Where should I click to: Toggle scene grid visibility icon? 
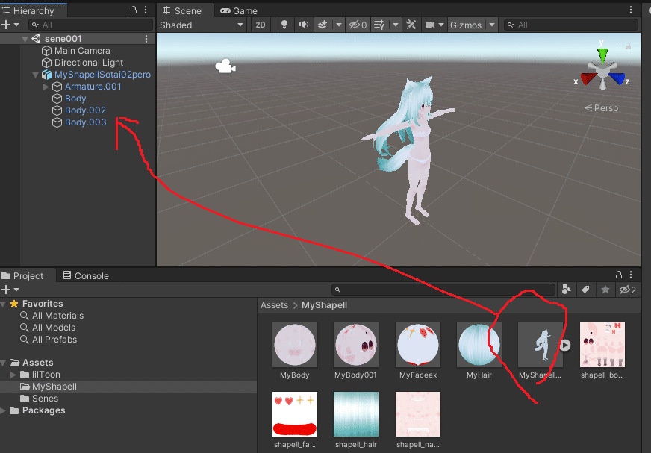pyautogui.click(x=379, y=25)
